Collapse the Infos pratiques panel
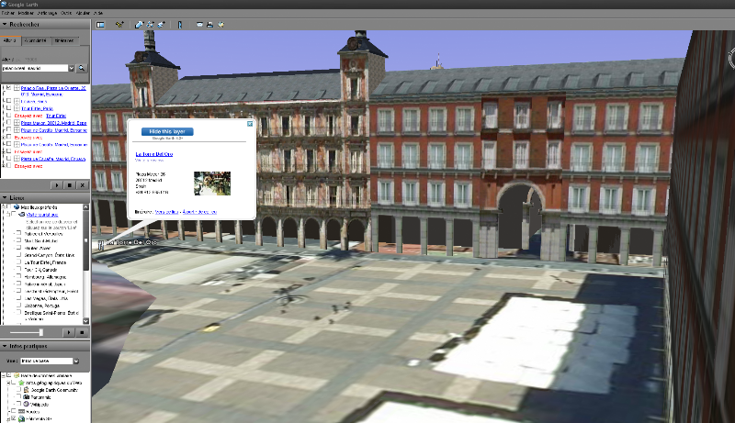This screenshot has width=735, height=423. point(6,346)
